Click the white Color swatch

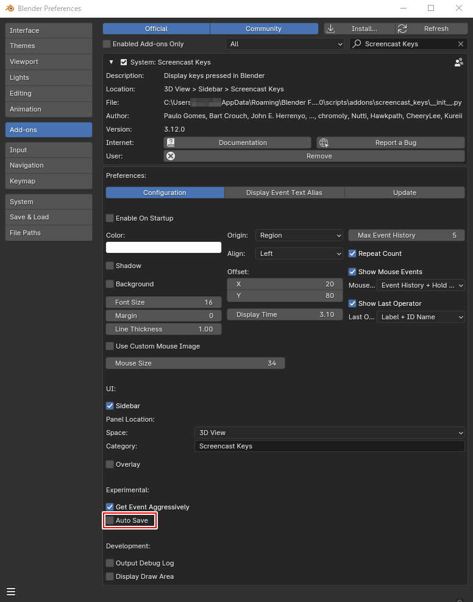(x=163, y=247)
